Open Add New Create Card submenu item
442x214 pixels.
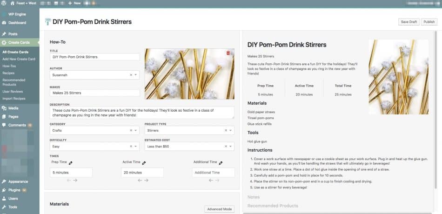(19, 59)
